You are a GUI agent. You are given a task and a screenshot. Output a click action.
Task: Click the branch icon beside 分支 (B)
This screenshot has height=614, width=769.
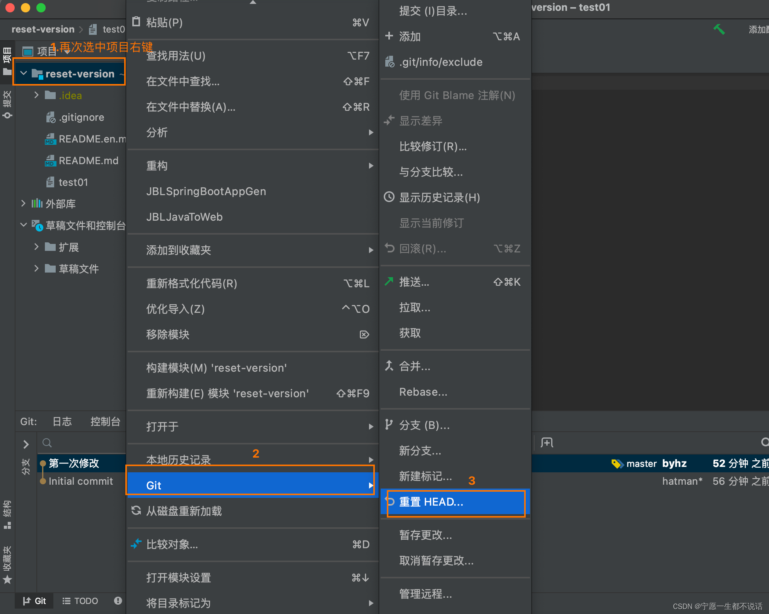coord(389,425)
